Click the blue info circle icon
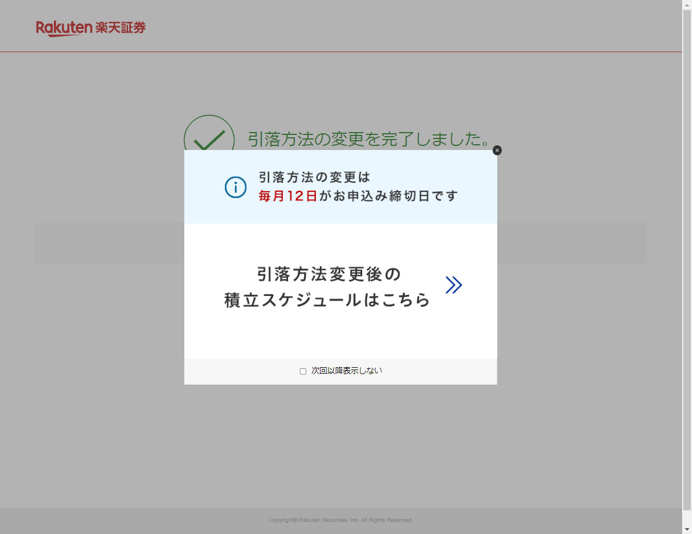Screen dimensions: 692x534 [235, 187]
